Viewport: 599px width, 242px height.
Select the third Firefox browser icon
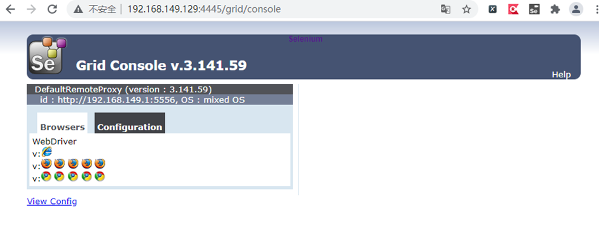click(73, 164)
